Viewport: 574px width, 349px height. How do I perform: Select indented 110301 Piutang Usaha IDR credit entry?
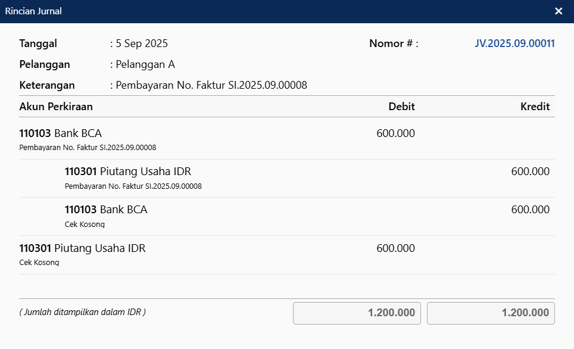coord(127,172)
